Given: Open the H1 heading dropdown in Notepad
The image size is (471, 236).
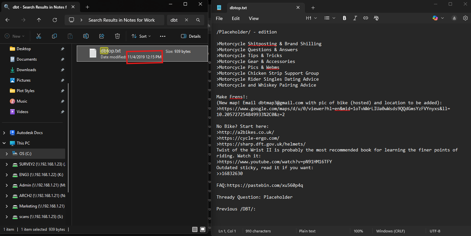Looking at the screenshot, I should 312,18.
